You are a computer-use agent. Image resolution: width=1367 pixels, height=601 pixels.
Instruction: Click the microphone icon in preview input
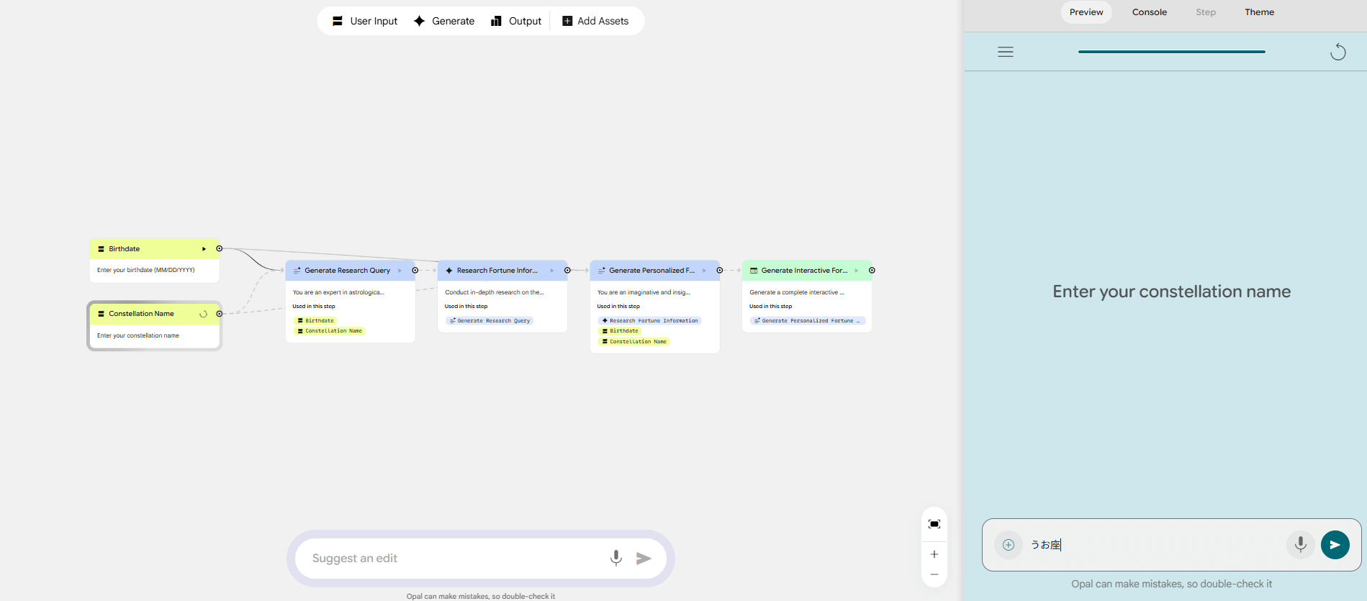(x=1300, y=545)
